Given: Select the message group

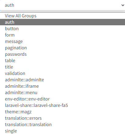Looking at the screenshot, I should (62, 41).
